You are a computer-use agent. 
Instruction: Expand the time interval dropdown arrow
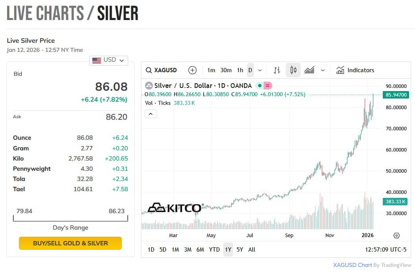point(260,70)
